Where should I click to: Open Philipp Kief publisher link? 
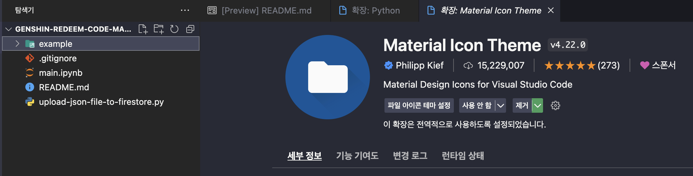pyautogui.click(x=419, y=65)
